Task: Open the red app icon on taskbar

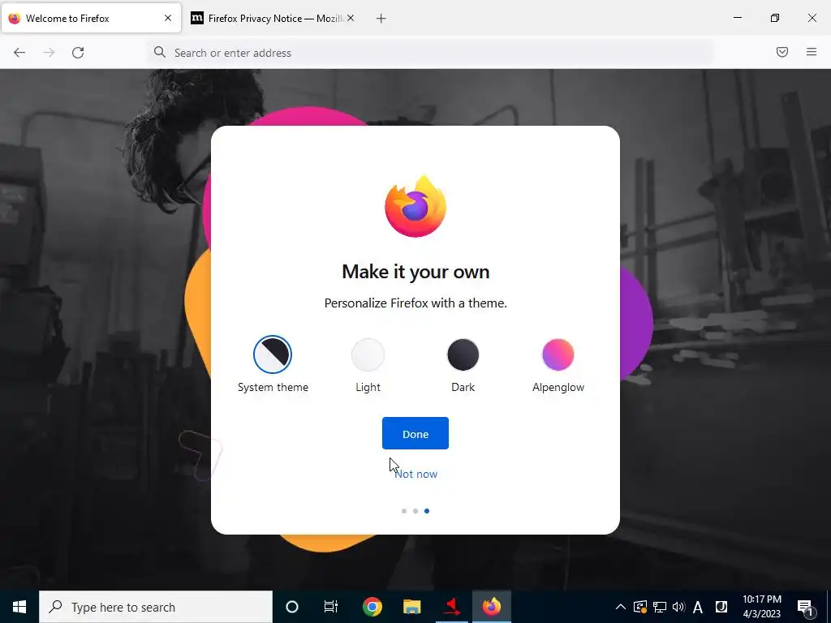Action: (x=451, y=607)
